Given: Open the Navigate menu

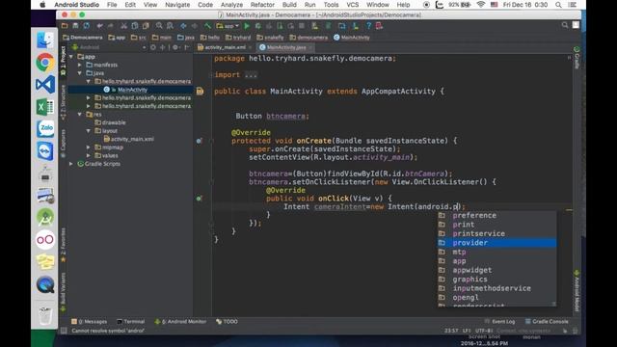Looking at the screenshot, I should click(177, 5).
